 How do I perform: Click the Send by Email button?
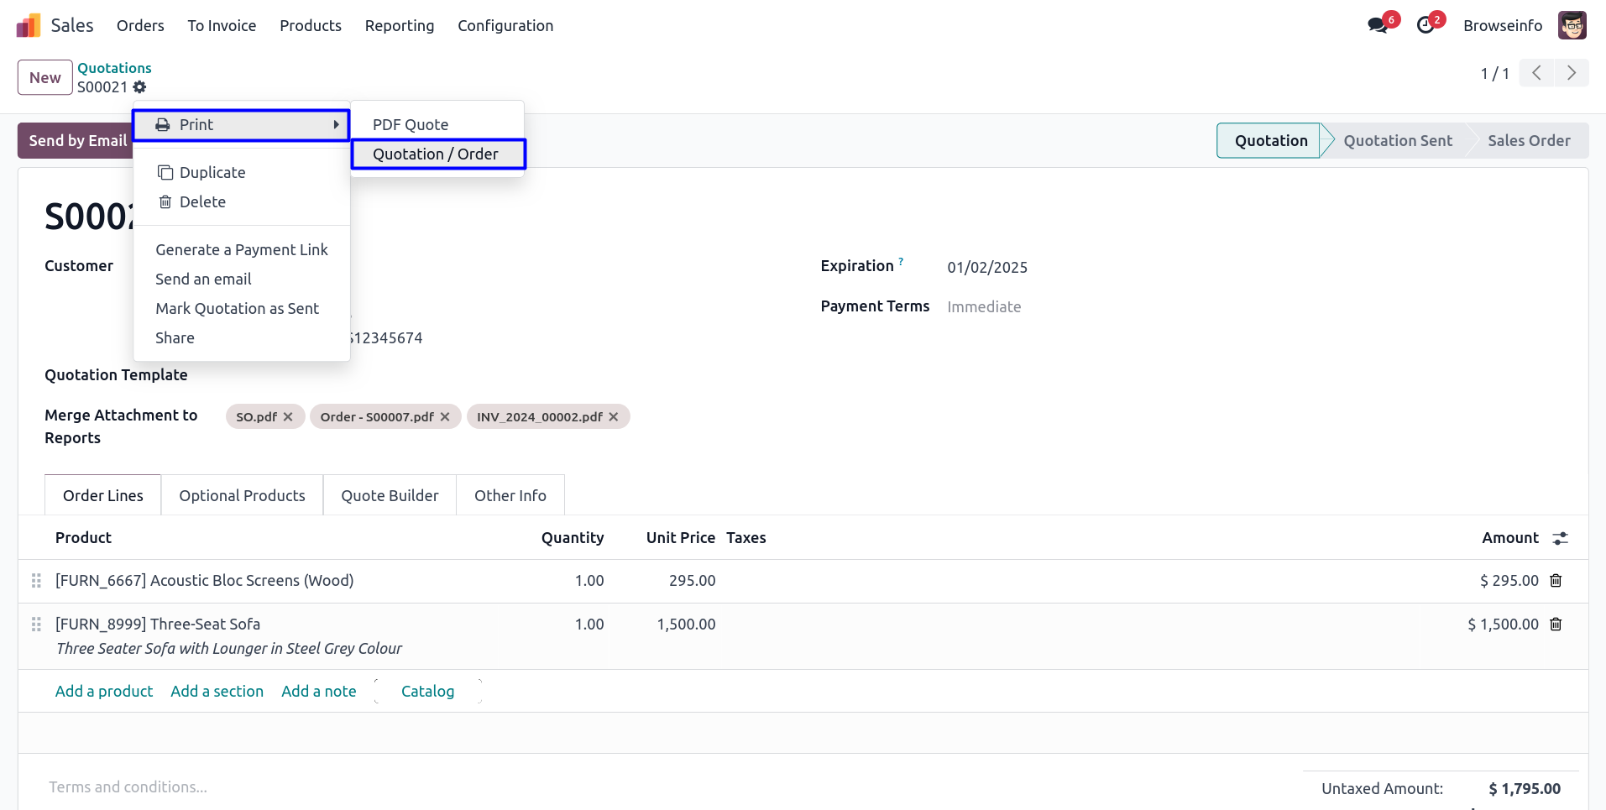pyautogui.click(x=77, y=141)
